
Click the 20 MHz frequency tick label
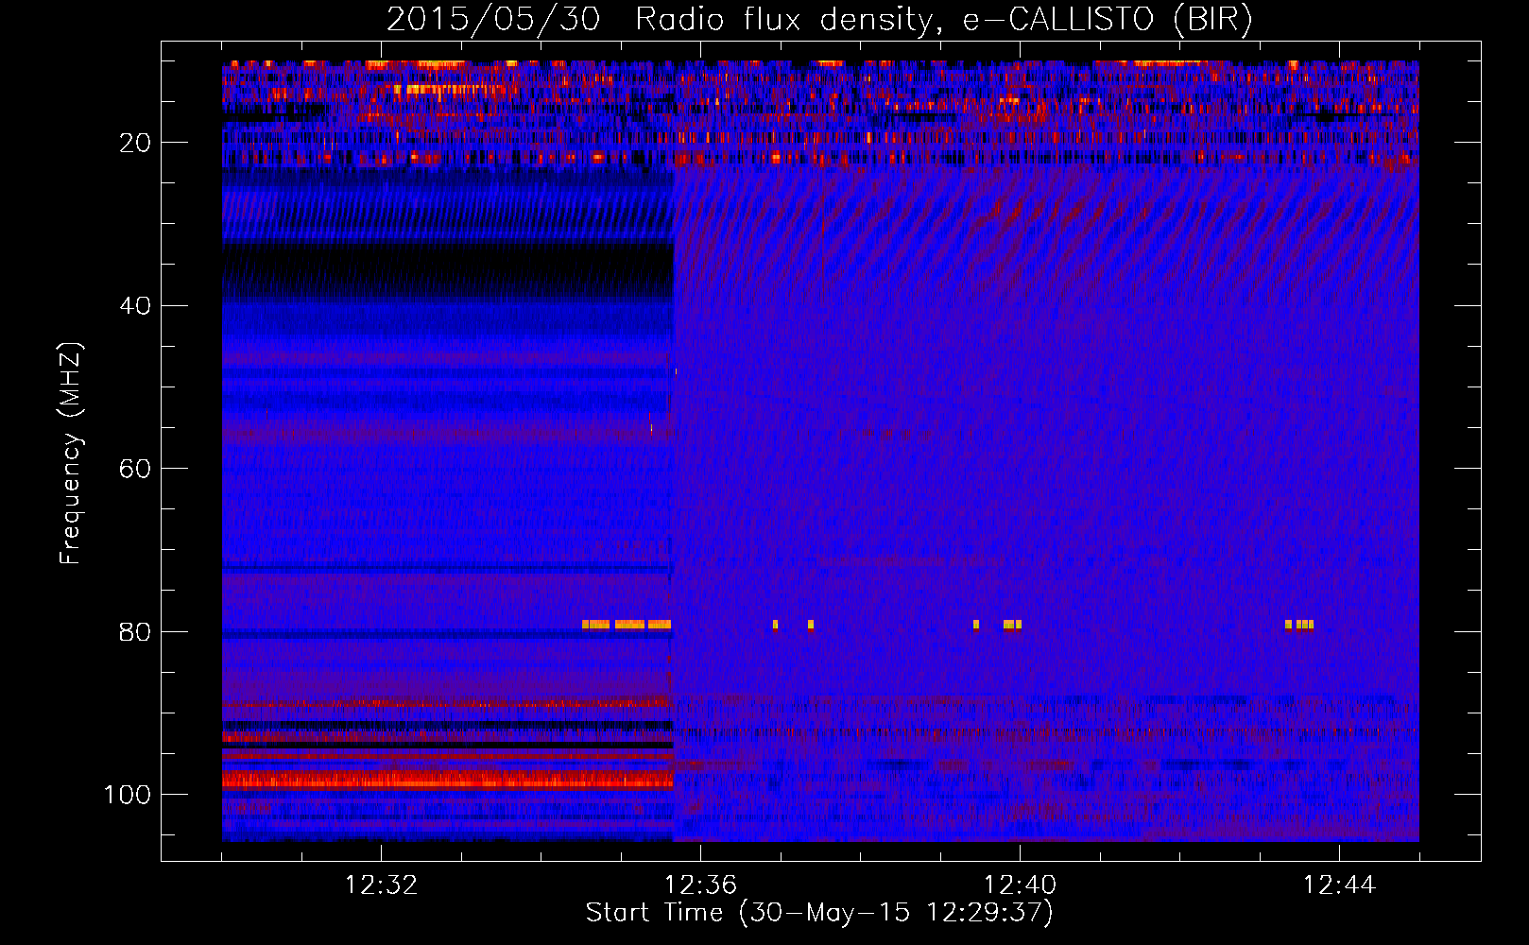tap(135, 143)
